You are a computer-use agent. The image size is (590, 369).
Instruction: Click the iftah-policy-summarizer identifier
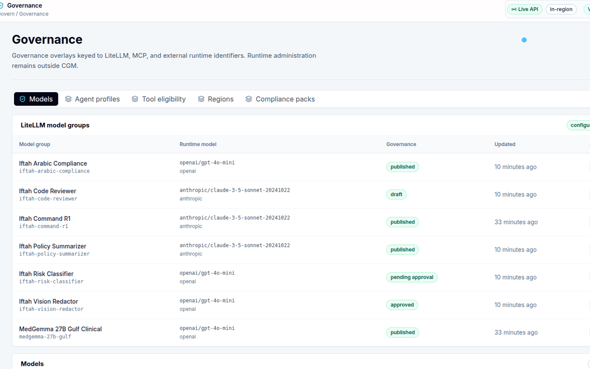coord(54,254)
